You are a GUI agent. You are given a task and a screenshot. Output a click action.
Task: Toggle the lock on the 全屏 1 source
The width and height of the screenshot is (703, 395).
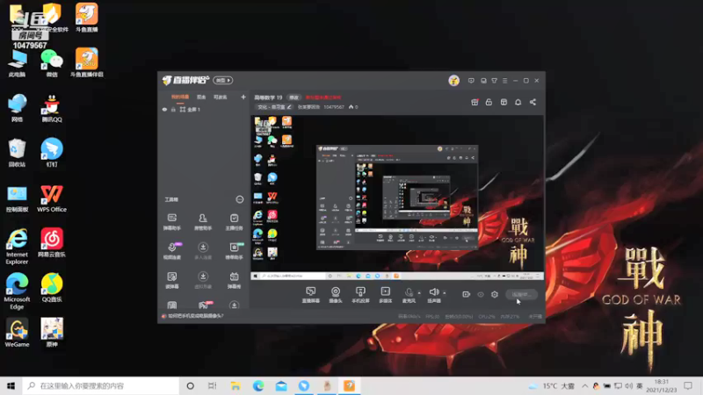pyautogui.click(x=173, y=109)
